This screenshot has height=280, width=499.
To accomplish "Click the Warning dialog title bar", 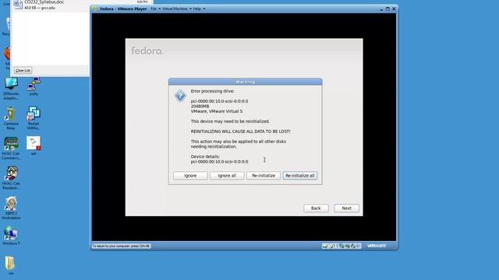I will 246,82.
